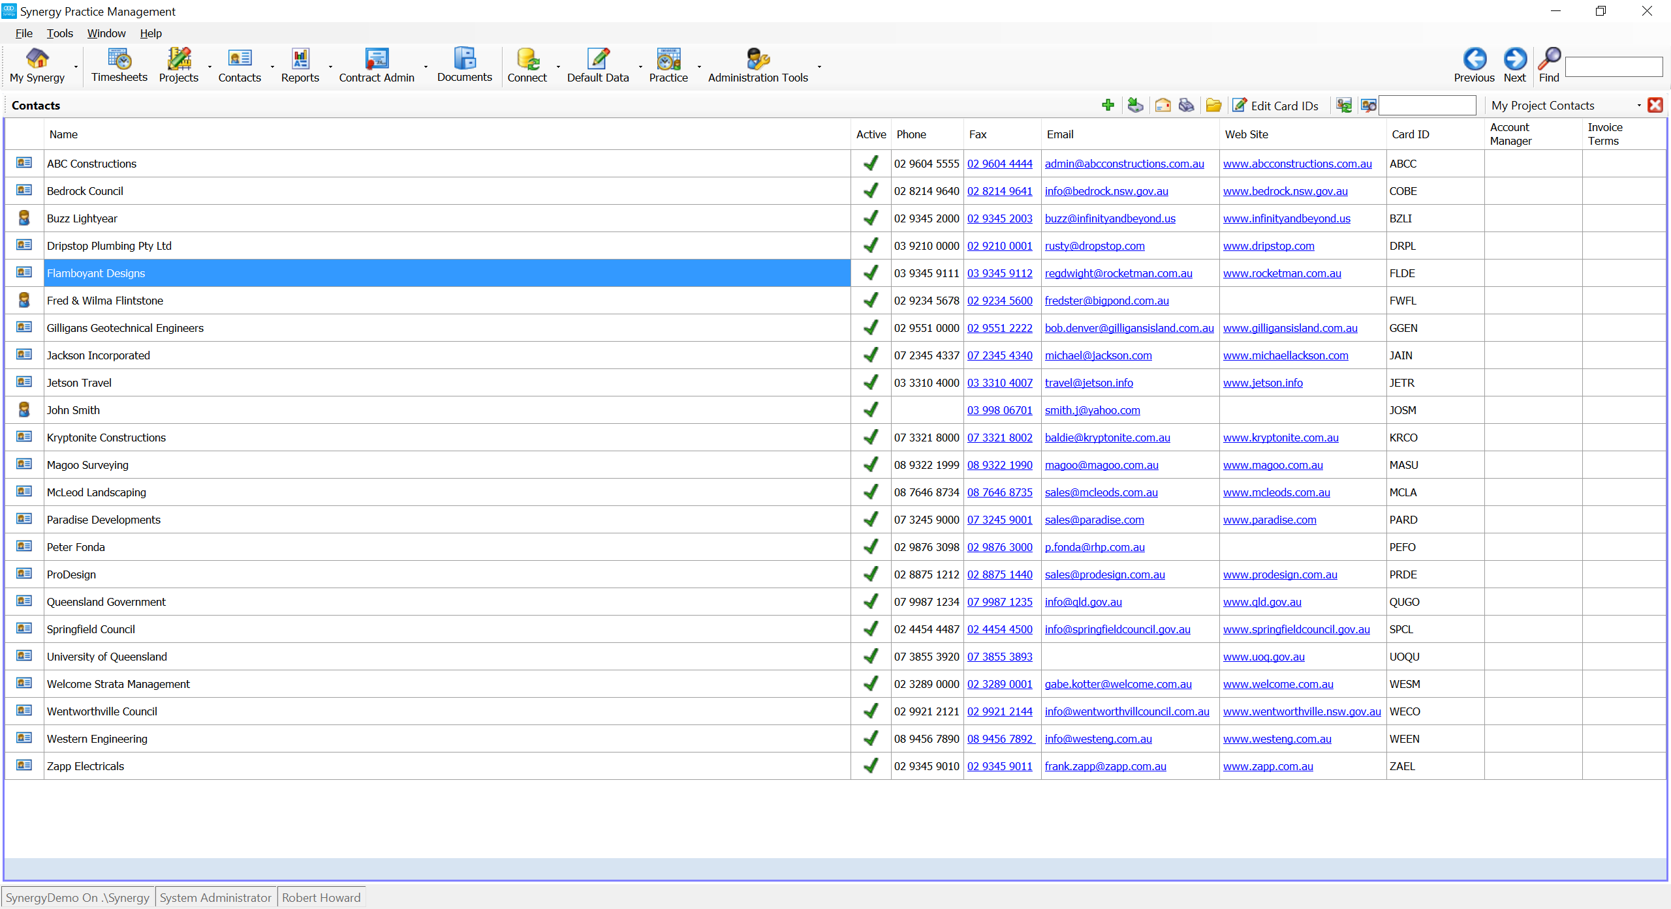This screenshot has height=909, width=1671.
Task: Click the green plus add contact icon
Action: pyautogui.click(x=1108, y=105)
